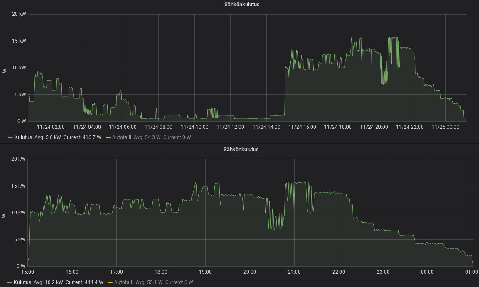
Task: Toggle the Autotalli series with Avg: 54.3 W
Action: point(122,138)
